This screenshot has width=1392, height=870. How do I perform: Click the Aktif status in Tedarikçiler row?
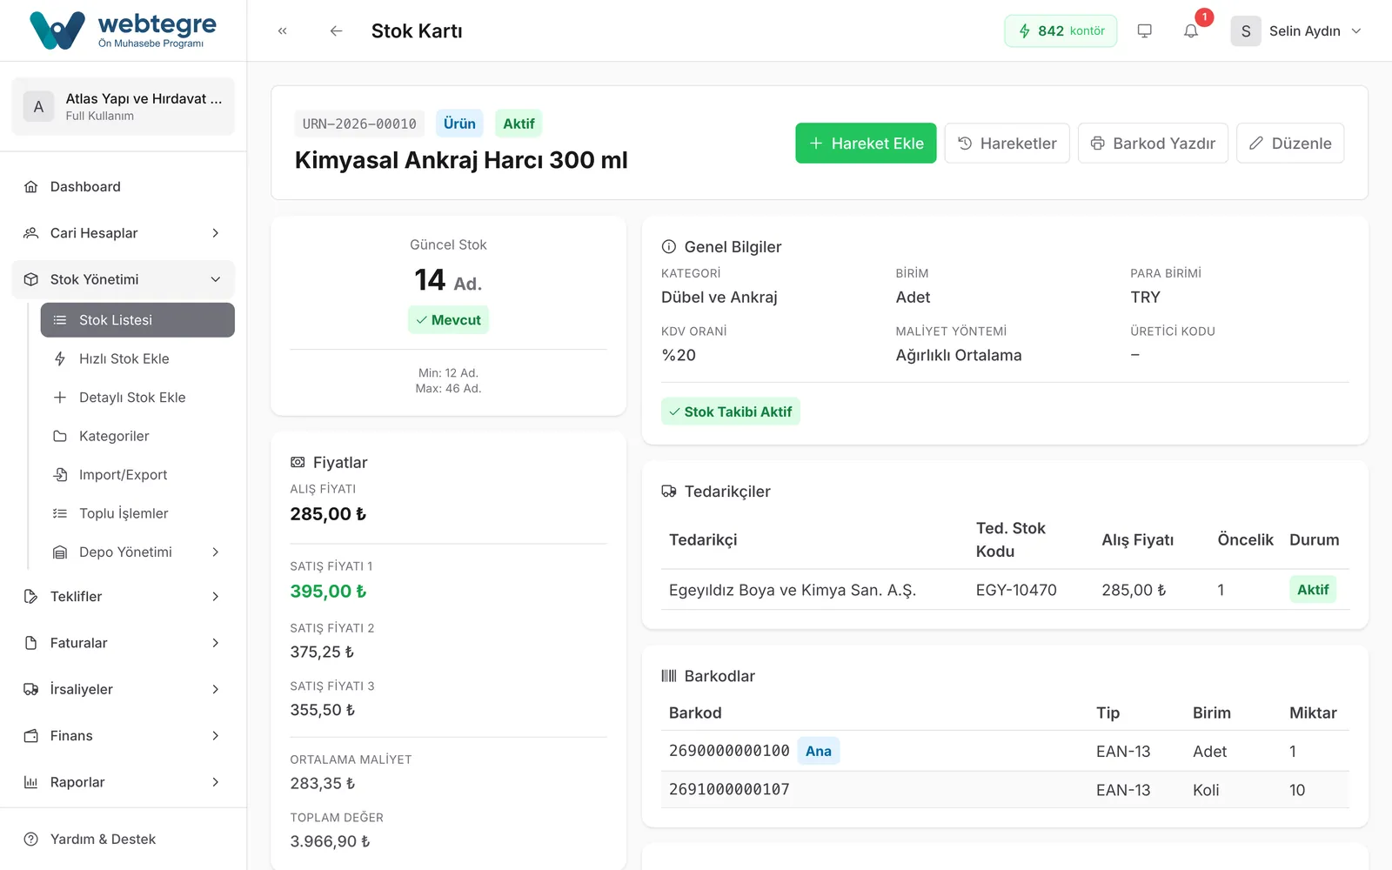1313,590
